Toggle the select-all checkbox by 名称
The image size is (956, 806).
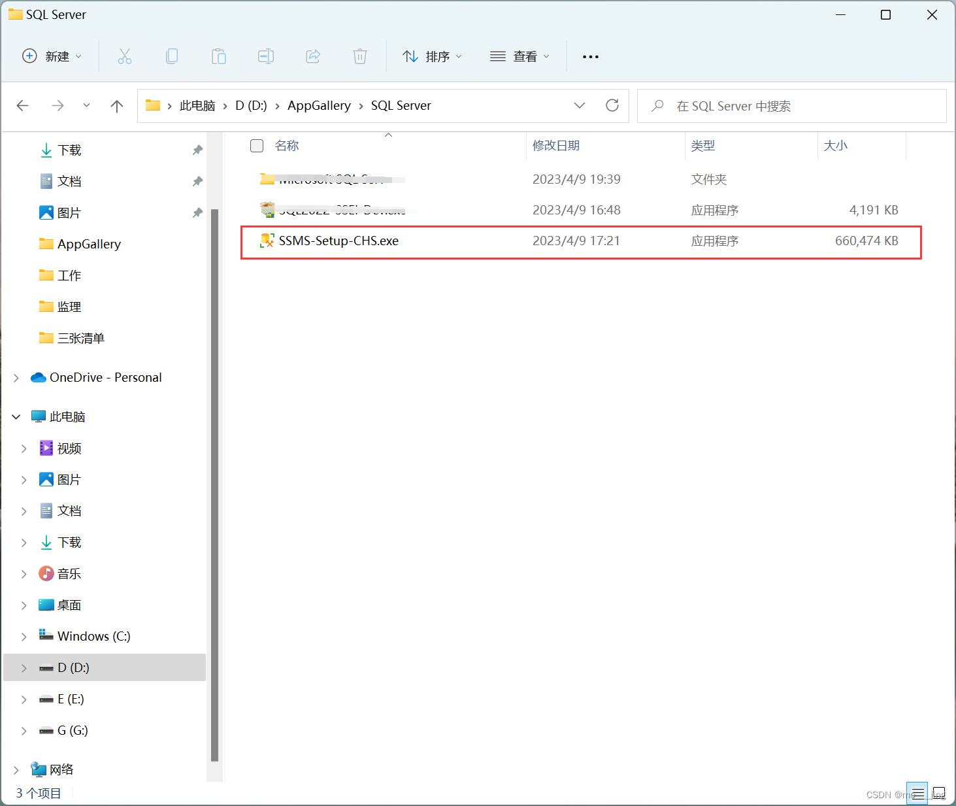tap(257, 146)
